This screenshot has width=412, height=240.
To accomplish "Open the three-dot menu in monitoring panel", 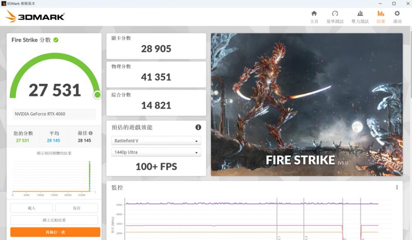I will coord(397,187).
